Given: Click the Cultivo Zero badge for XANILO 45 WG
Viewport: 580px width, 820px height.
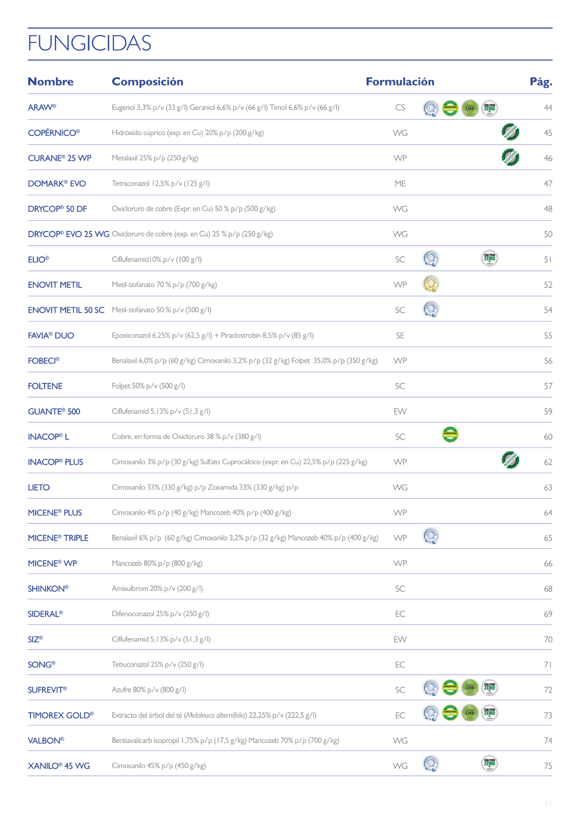Looking at the screenshot, I should tap(489, 764).
